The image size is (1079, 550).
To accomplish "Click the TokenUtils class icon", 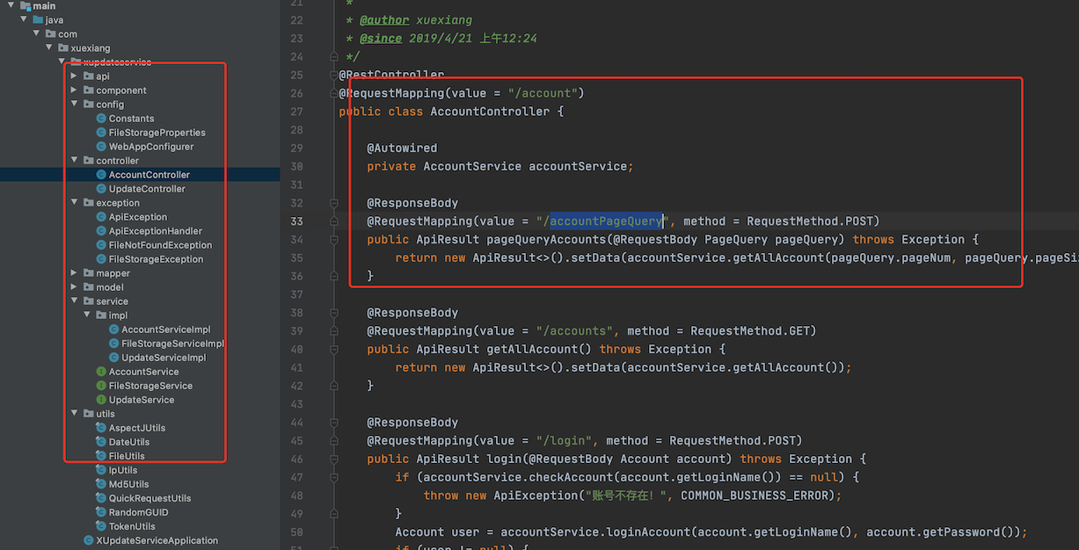I will click(101, 526).
